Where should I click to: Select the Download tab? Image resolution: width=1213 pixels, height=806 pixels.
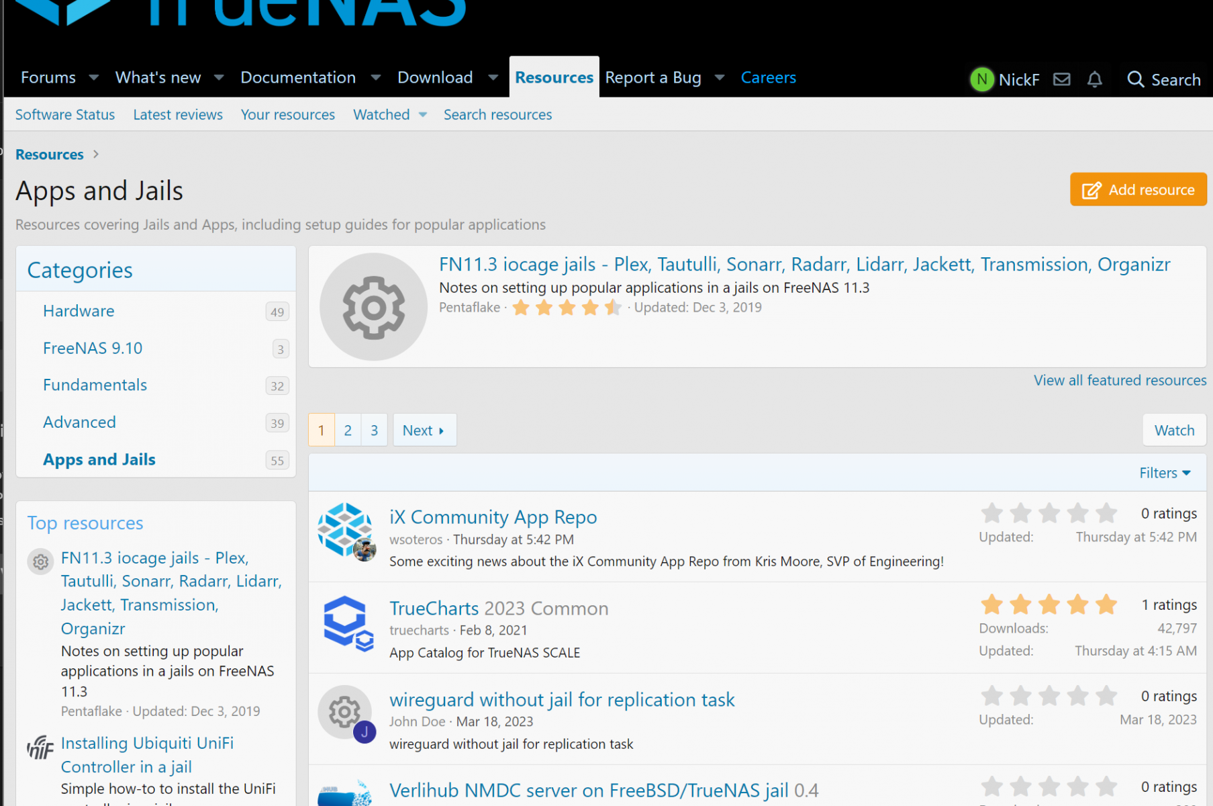click(435, 78)
